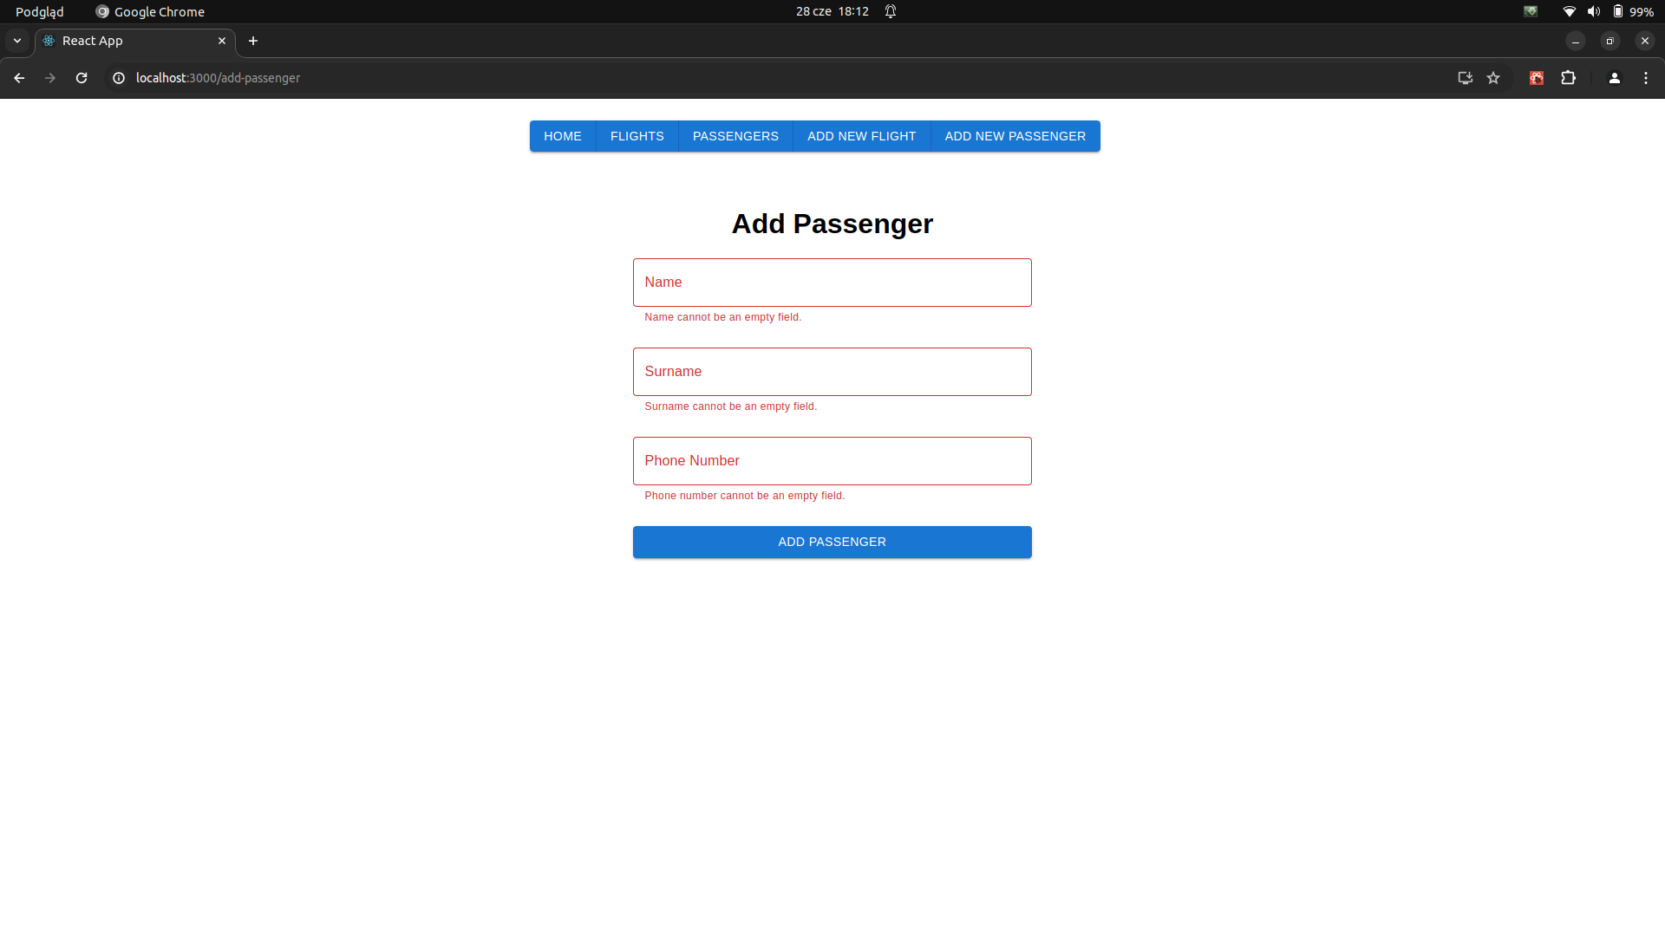View site information icon beside URL

coord(119,78)
